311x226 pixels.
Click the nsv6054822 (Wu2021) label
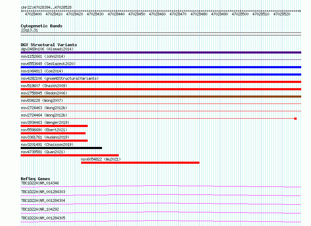(101, 159)
